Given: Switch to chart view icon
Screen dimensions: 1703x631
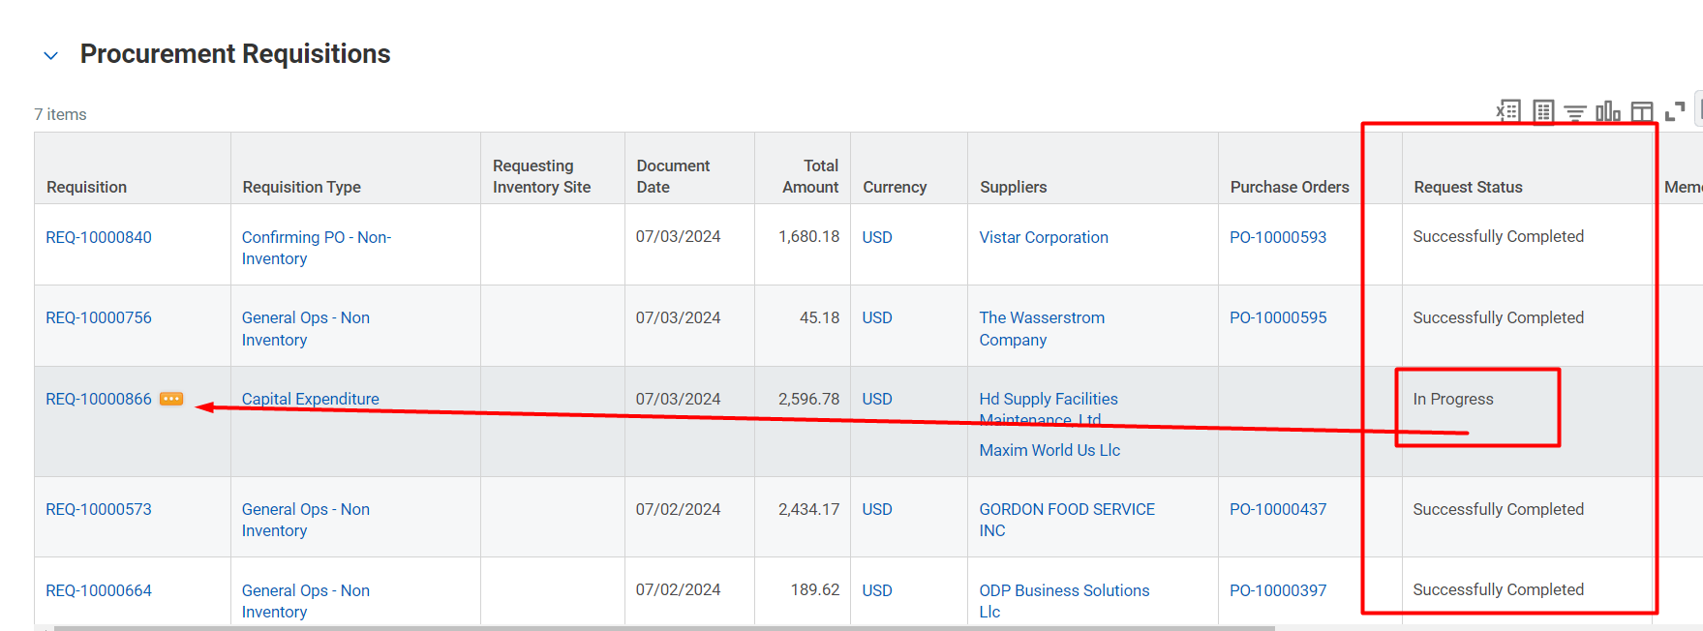Looking at the screenshot, I should (x=1608, y=111).
